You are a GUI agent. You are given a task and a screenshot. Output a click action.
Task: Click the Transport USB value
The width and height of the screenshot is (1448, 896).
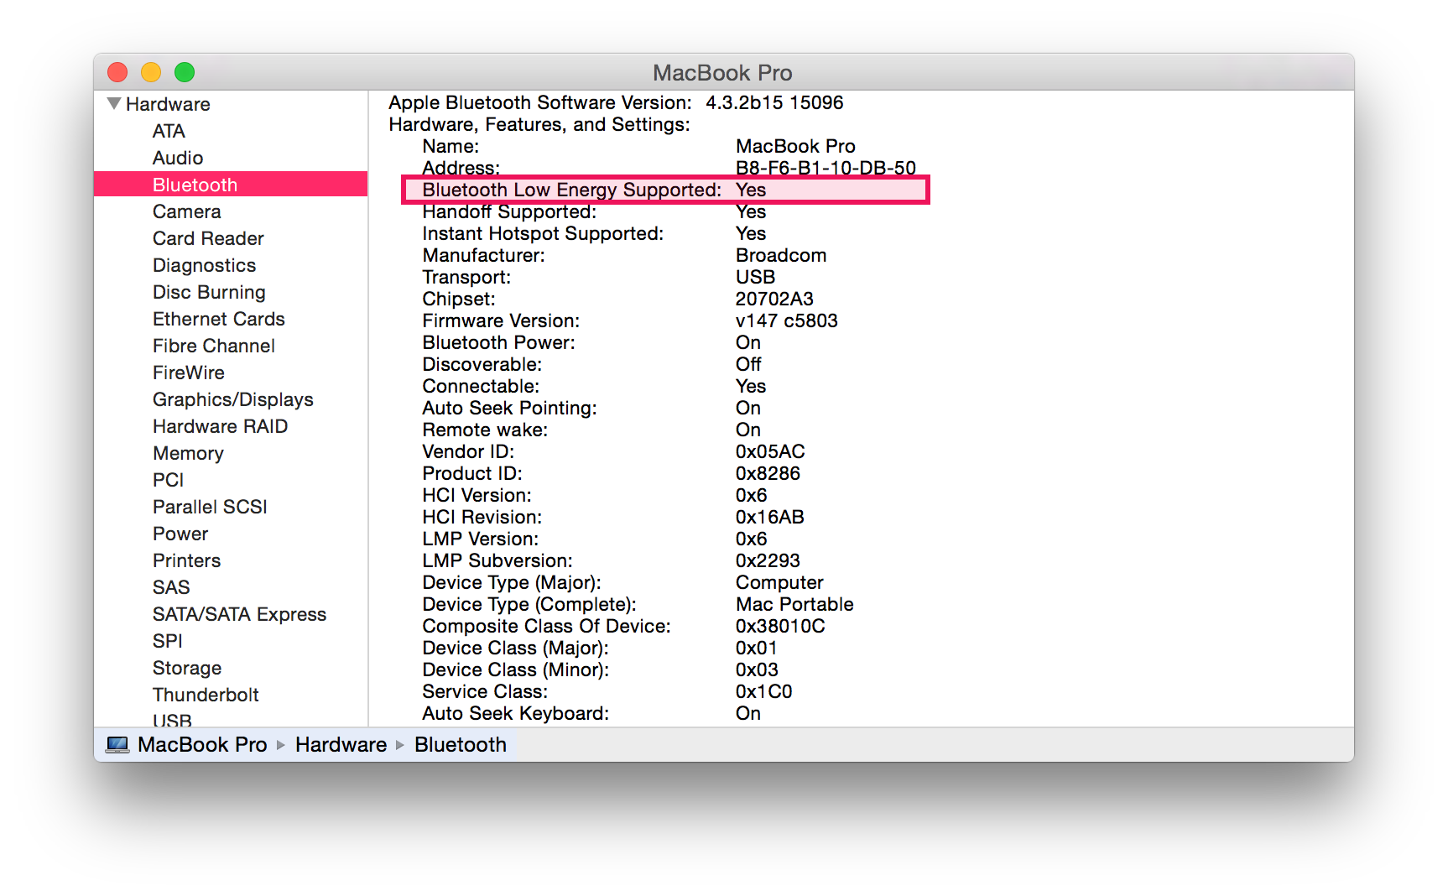tap(755, 277)
